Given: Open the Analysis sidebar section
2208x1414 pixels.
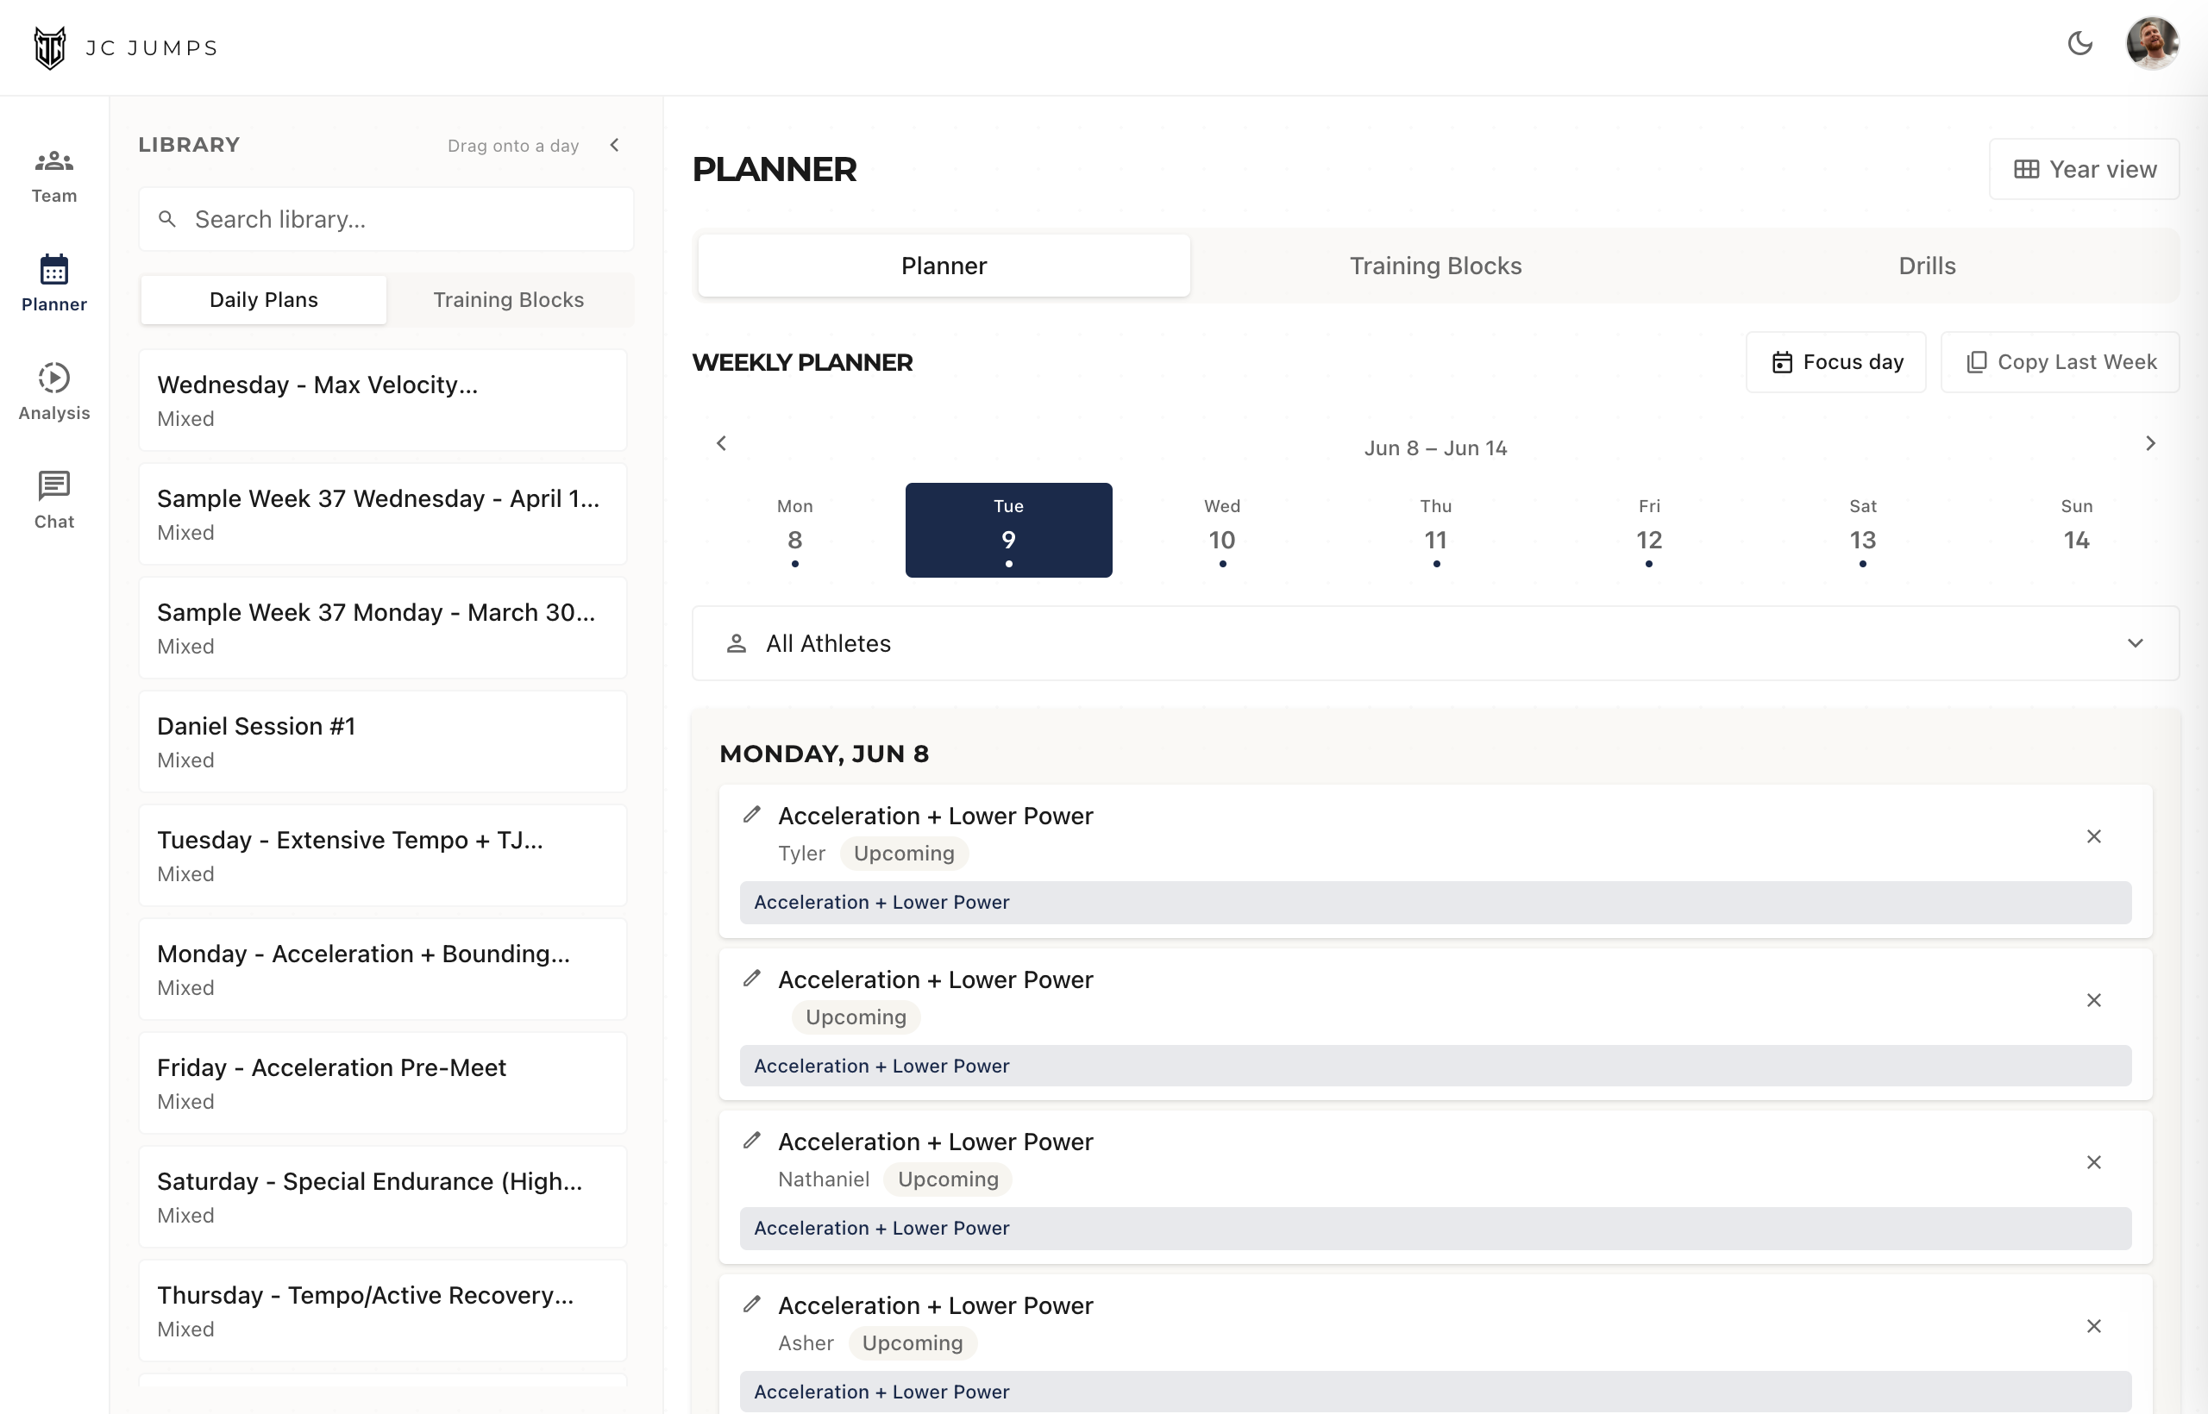Looking at the screenshot, I should click(54, 392).
